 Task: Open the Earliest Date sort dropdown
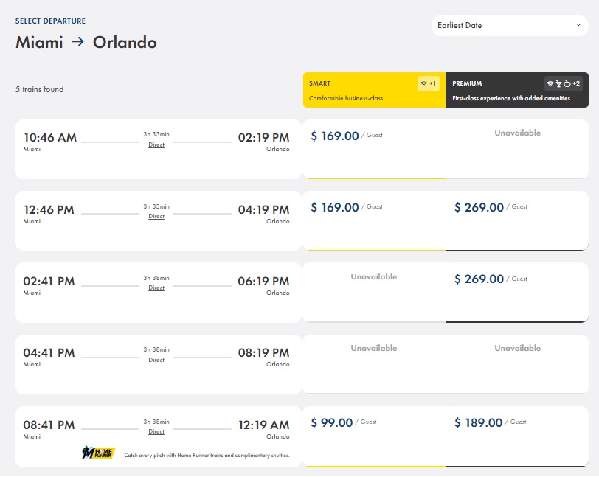click(x=510, y=26)
